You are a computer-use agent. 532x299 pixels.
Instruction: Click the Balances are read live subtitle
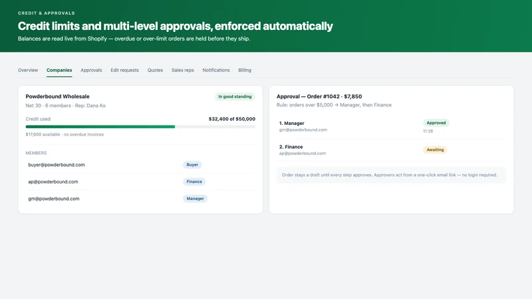pyautogui.click(x=134, y=39)
